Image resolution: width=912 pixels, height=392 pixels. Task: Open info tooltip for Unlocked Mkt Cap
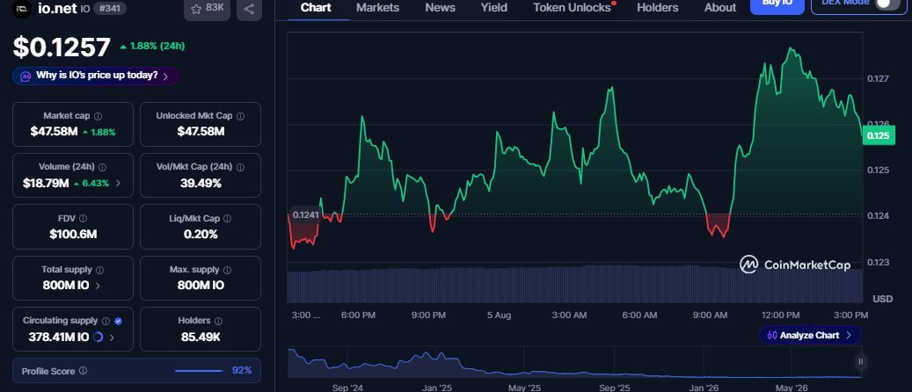pyautogui.click(x=241, y=116)
